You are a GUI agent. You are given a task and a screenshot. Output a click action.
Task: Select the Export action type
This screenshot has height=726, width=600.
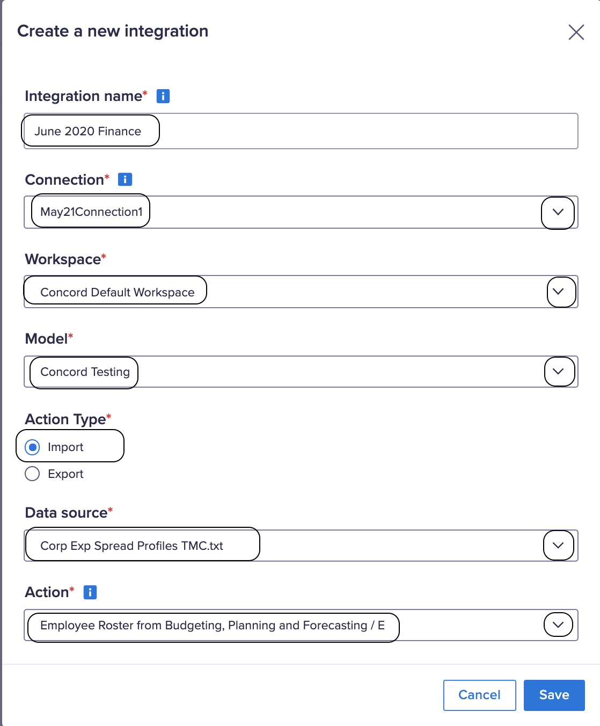click(x=32, y=474)
